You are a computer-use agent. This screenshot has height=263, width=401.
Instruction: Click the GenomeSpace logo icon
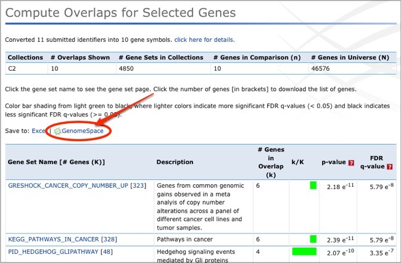click(57, 131)
